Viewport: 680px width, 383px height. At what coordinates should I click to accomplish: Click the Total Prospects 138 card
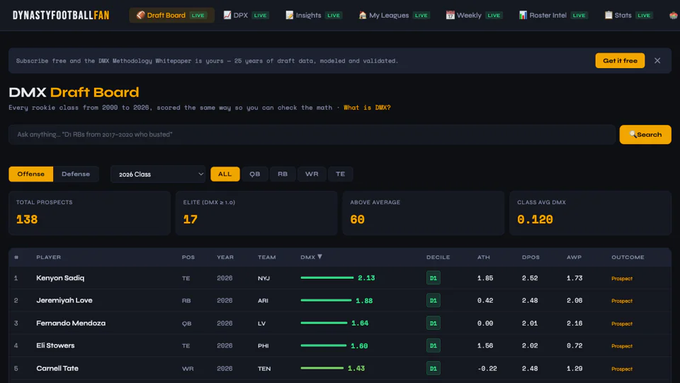point(89,213)
